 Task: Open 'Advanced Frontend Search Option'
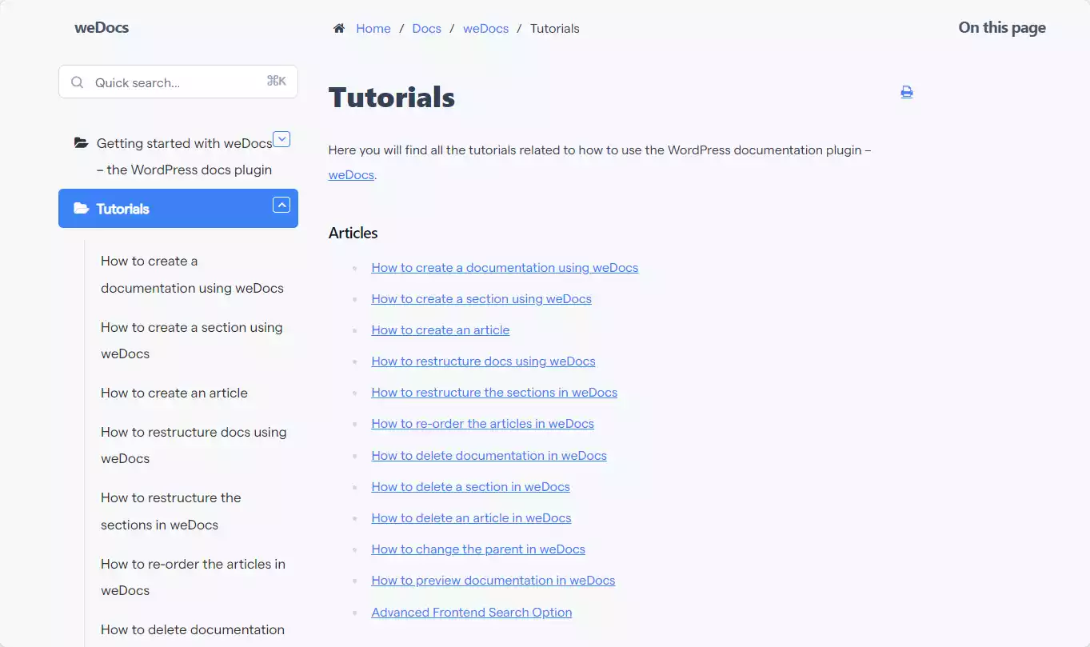[x=472, y=612]
